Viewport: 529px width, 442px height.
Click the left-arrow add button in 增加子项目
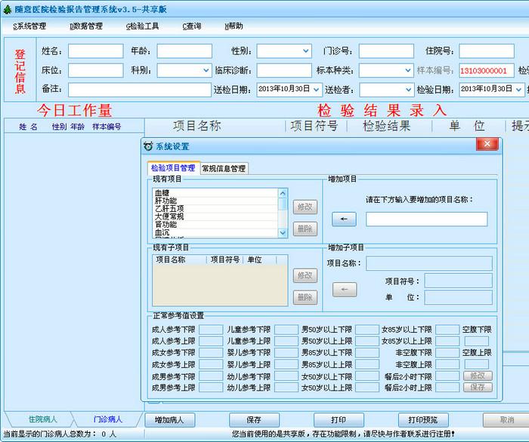[345, 290]
